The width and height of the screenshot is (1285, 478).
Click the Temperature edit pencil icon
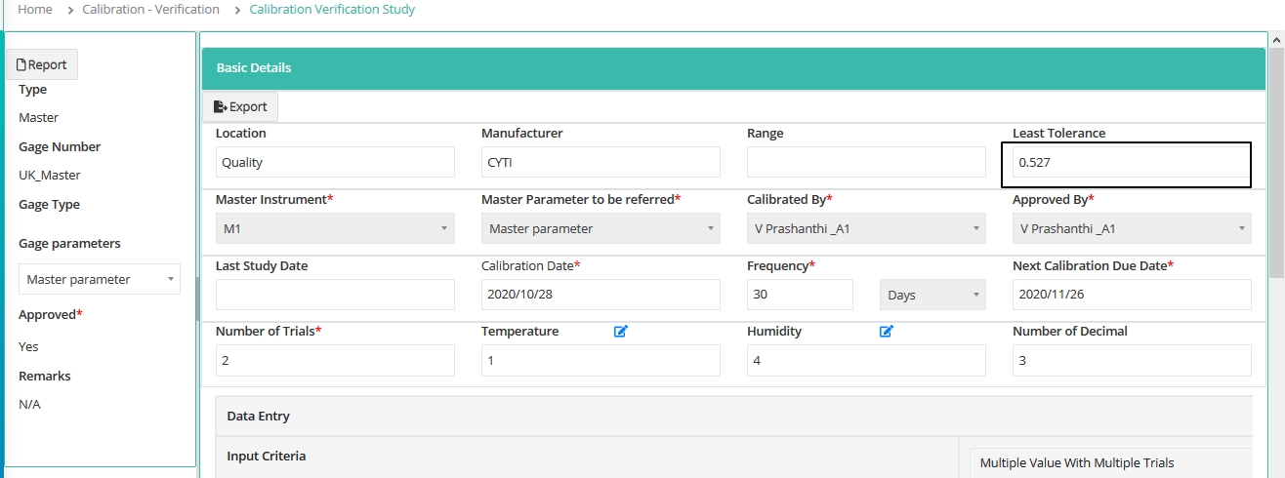click(621, 332)
